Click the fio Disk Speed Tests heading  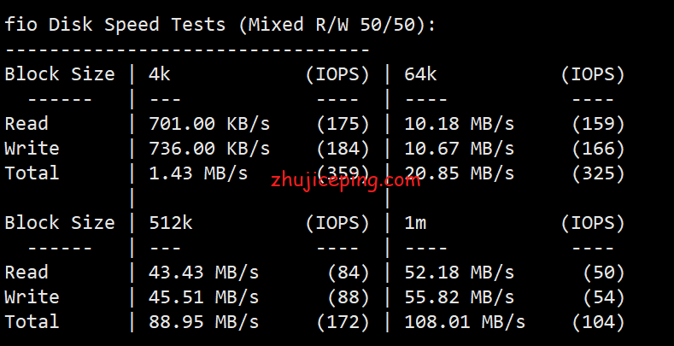[220, 25]
